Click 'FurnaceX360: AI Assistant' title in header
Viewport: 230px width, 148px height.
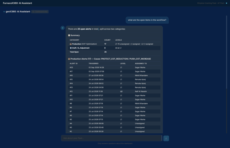[17, 3]
